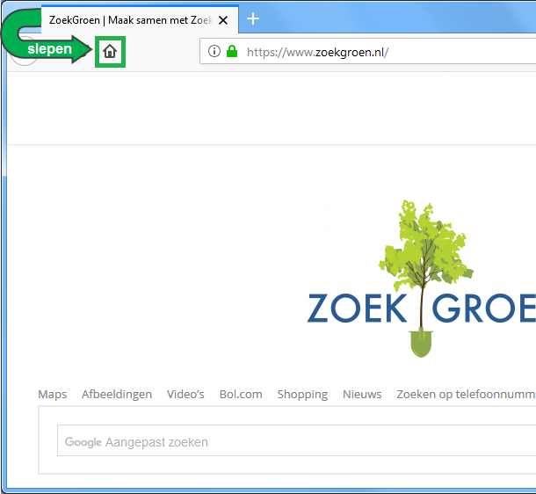The image size is (536, 494).
Task: Open the Afbeeldingen search link
Action: click(117, 394)
